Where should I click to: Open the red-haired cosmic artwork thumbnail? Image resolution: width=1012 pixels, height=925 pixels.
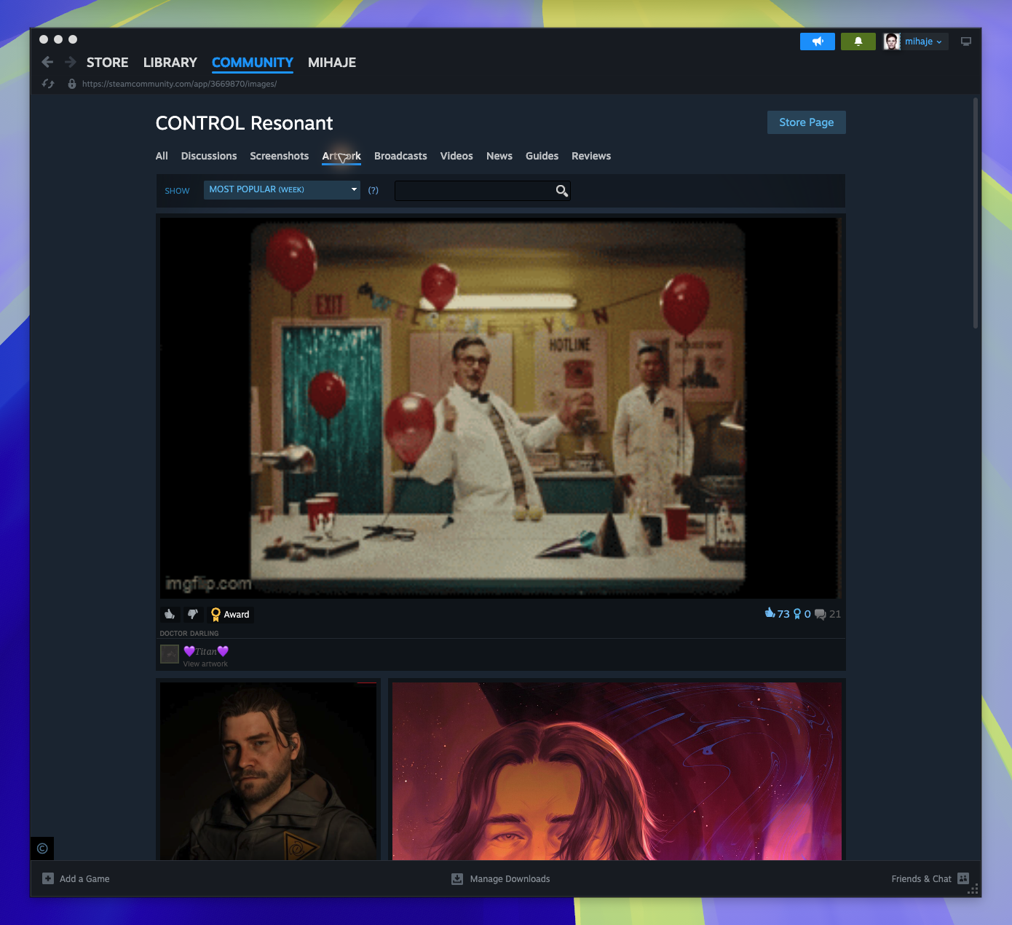(x=617, y=771)
